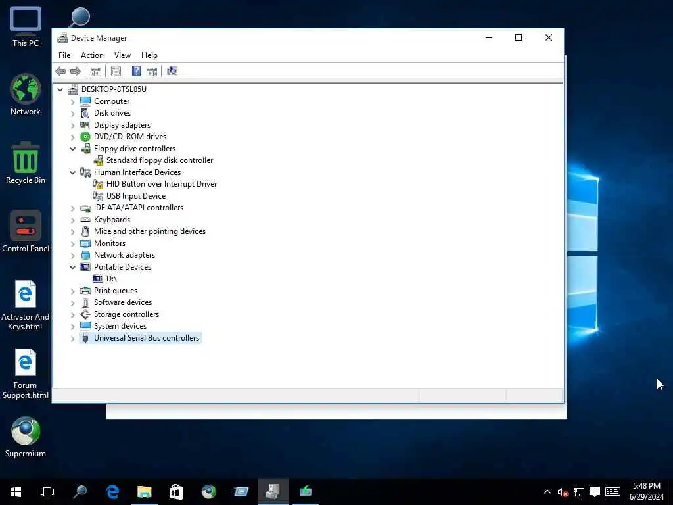Image resolution: width=673 pixels, height=505 pixels.
Task: Click the Forward arrow in Device Manager toolbar
Action: pos(76,71)
